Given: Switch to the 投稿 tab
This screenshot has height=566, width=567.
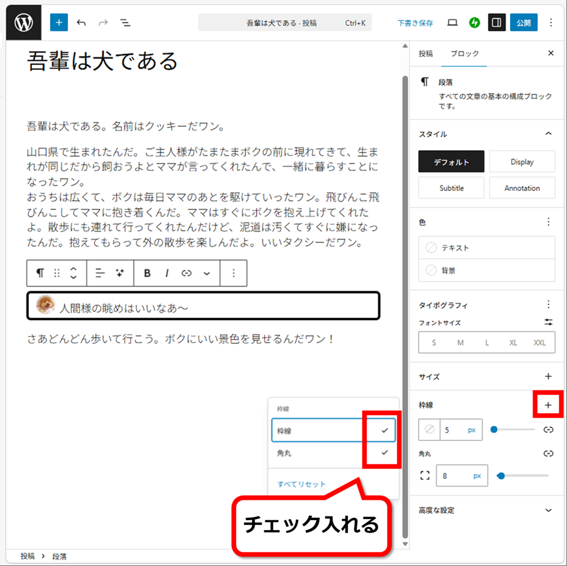Looking at the screenshot, I should point(426,54).
